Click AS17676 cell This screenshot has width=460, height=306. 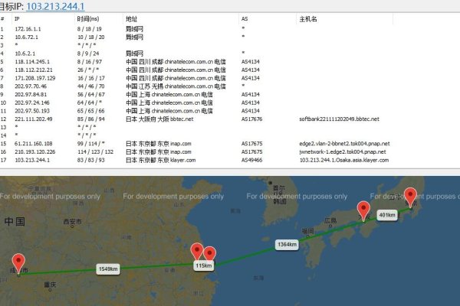pyautogui.click(x=251, y=119)
